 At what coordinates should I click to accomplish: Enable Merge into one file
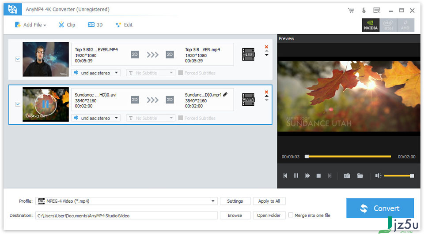click(x=291, y=215)
